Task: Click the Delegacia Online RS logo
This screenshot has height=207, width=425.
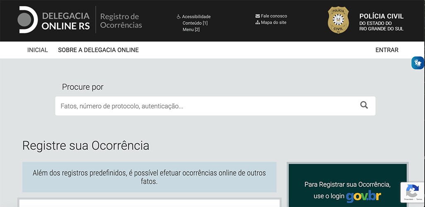Action: 54,20
